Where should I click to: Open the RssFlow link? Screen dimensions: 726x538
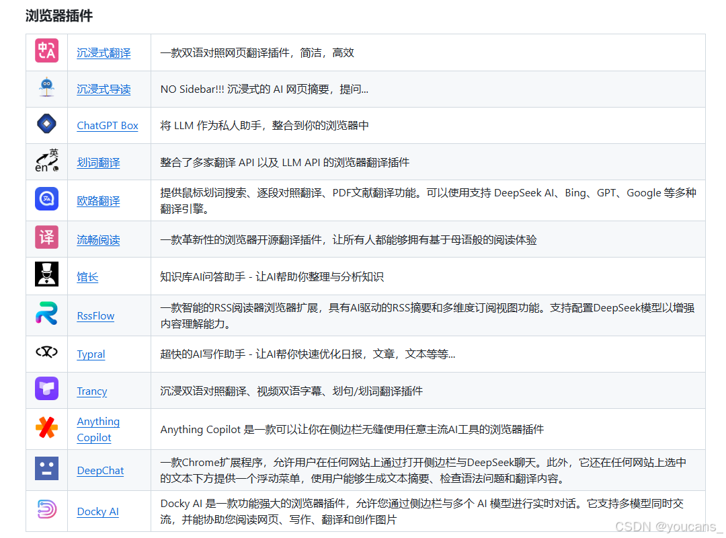tap(95, 316)
